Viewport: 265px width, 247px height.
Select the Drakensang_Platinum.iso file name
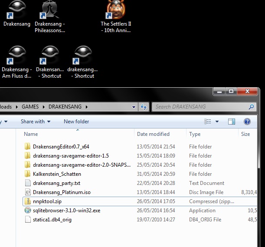[x=62, y=192]
